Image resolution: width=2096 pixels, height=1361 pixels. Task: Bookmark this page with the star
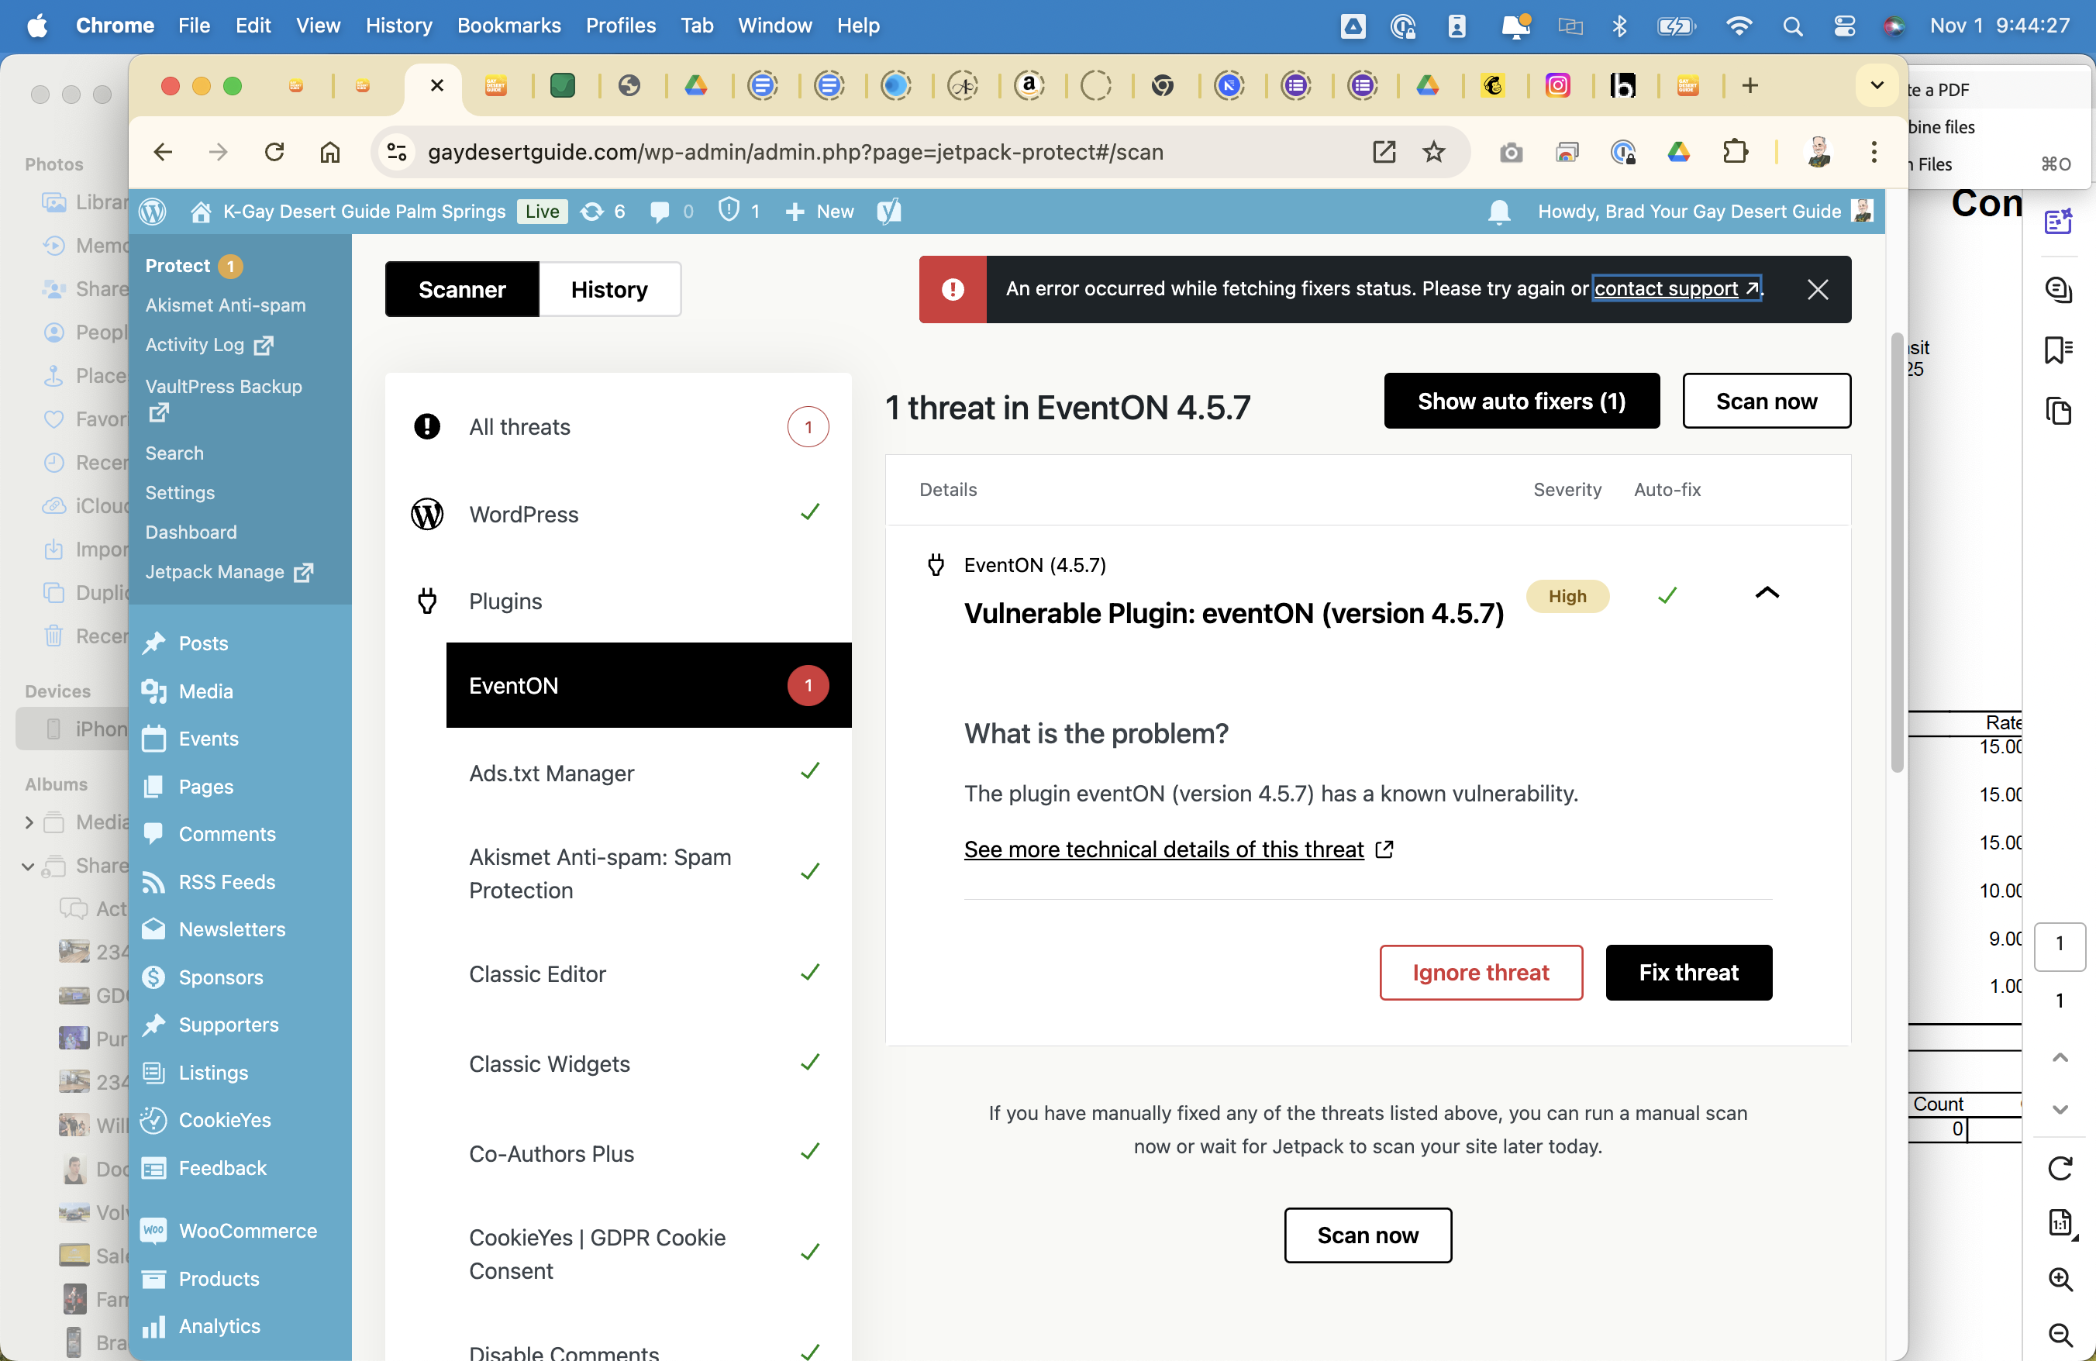(x=1435, y=152)
